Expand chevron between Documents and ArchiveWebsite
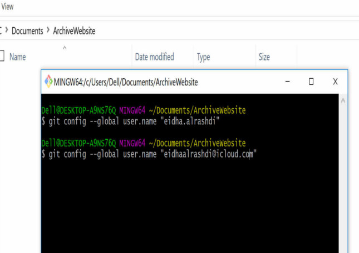Screen dimensions: 359x253 point(48,30)
